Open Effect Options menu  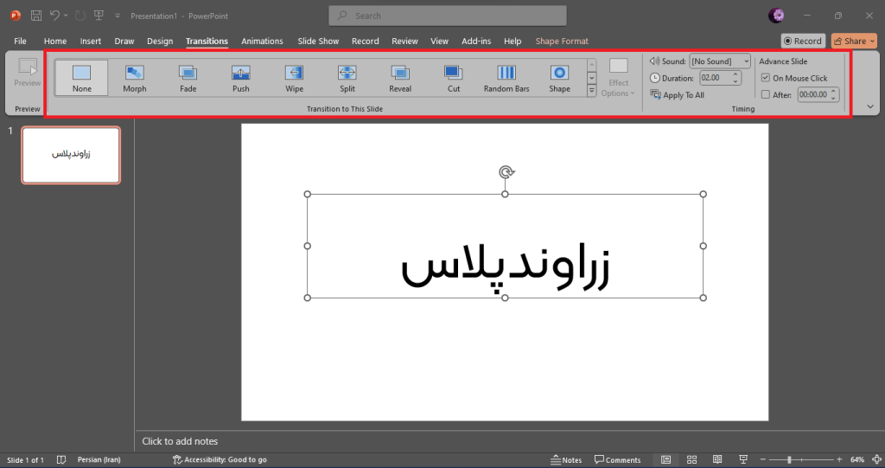point(618,78)
